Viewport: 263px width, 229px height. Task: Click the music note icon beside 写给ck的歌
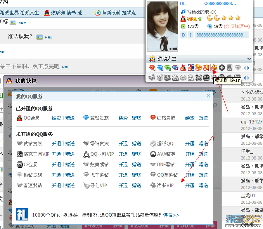[183, 12]
